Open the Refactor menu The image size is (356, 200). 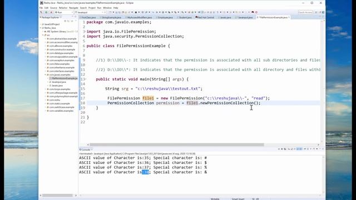pos(63,8)
